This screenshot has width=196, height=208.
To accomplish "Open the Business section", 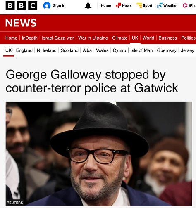I will pos(167,38).
